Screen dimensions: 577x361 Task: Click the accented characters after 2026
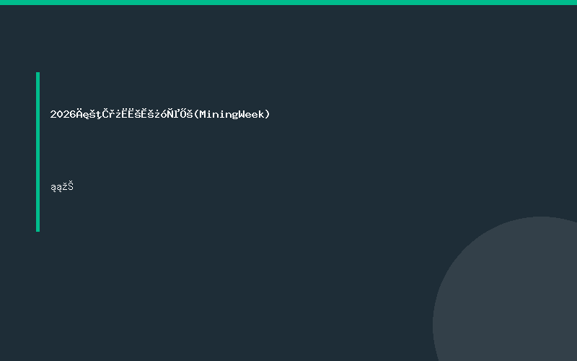[135, 114]
